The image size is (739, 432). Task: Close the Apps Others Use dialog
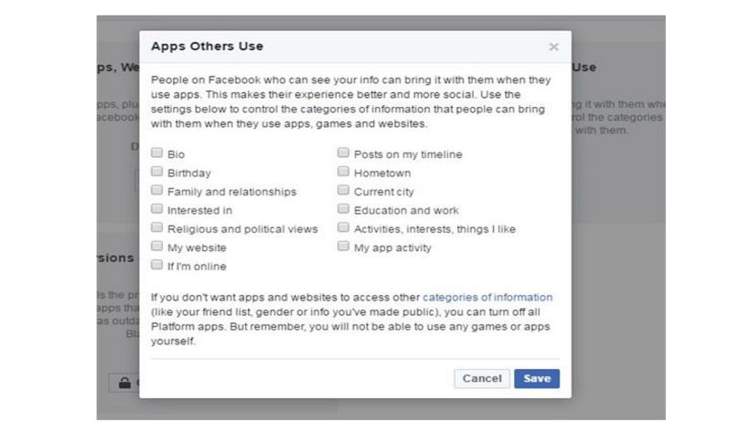(553, 47)
